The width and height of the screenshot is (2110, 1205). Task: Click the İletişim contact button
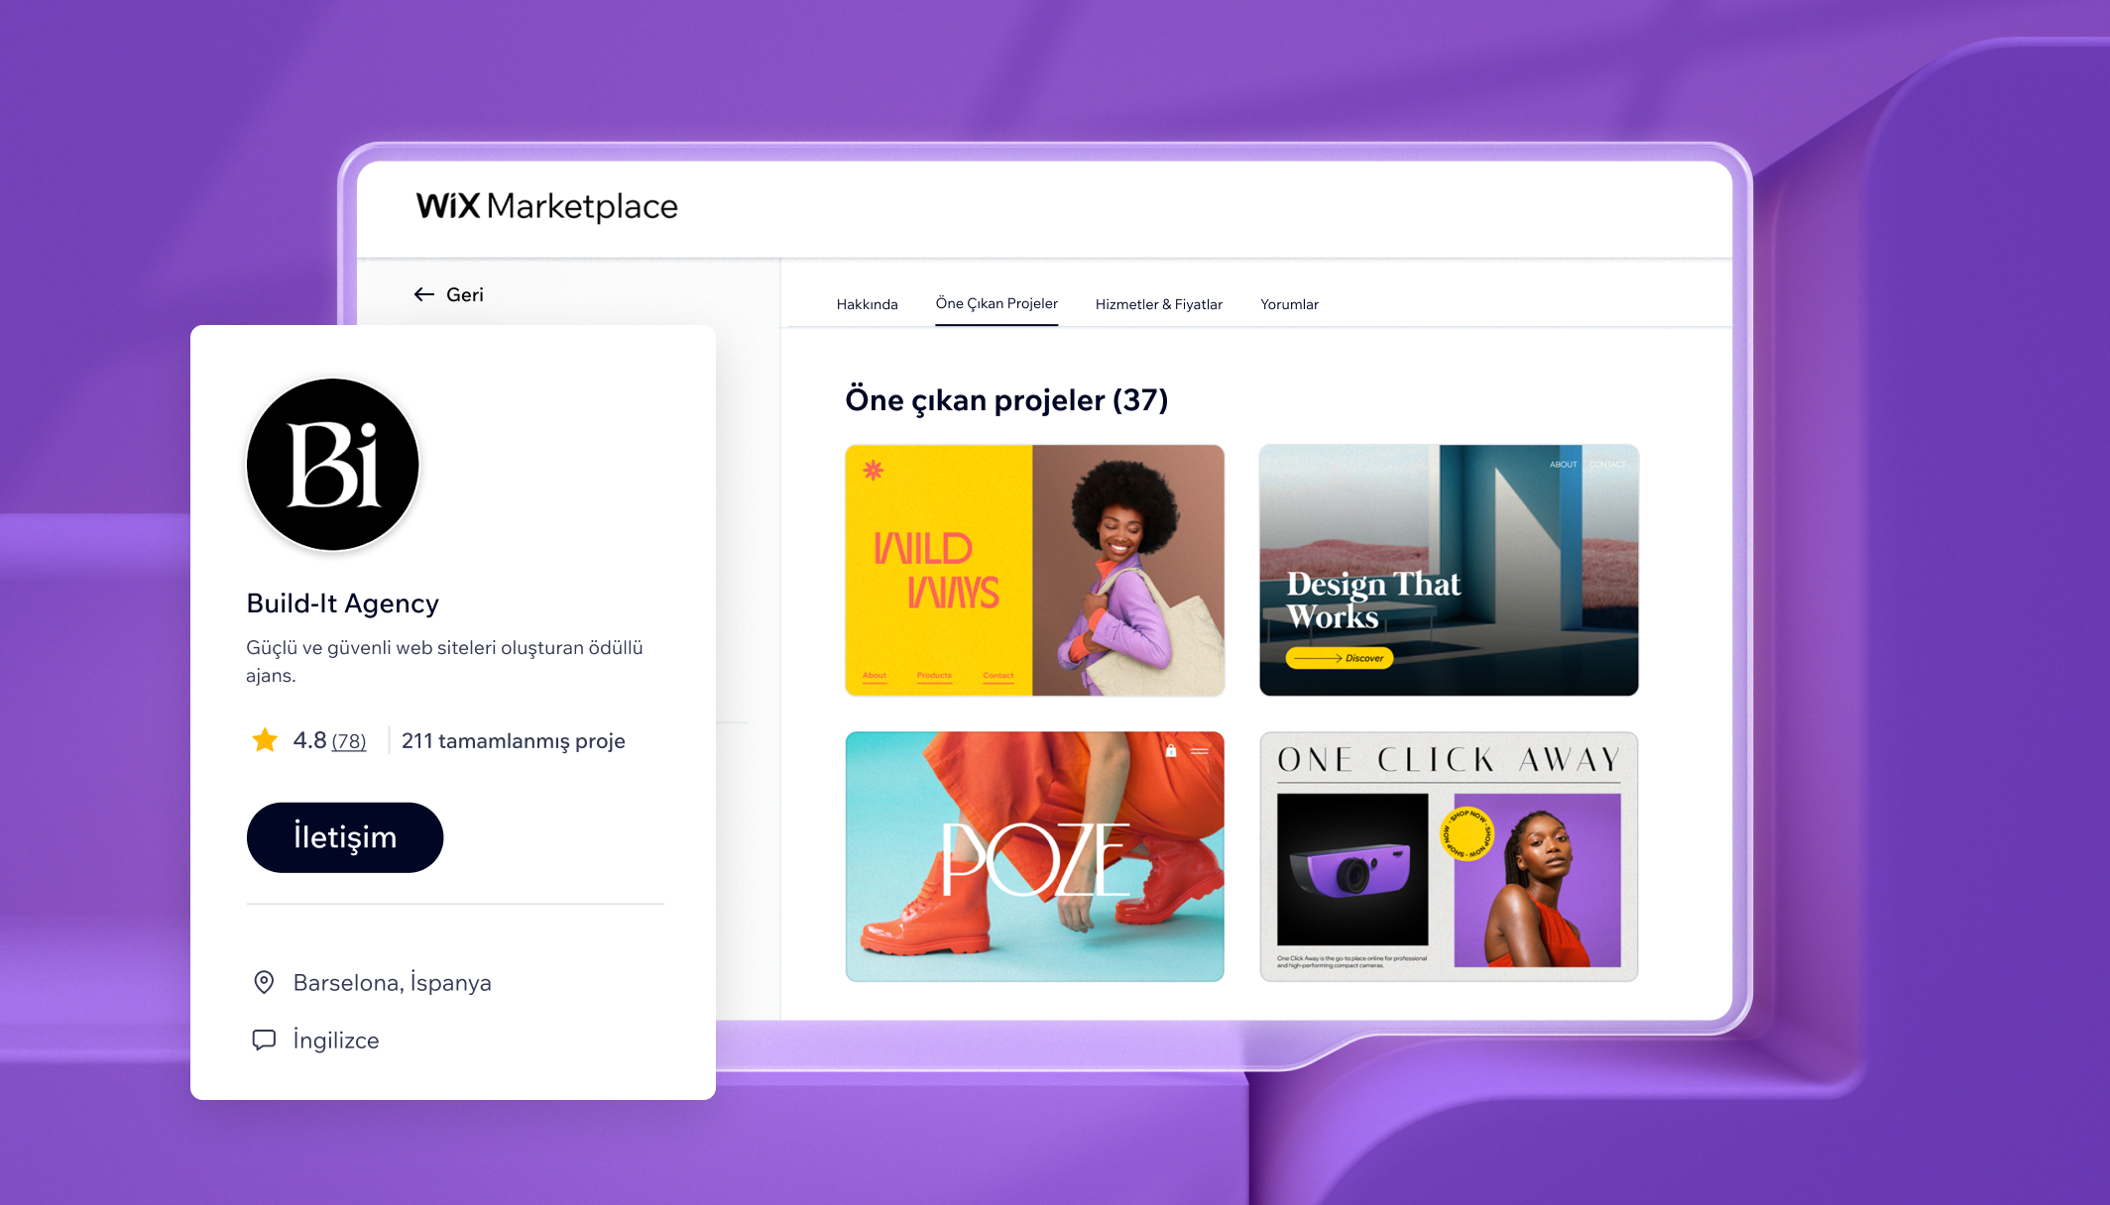click(x=345, y=837)
